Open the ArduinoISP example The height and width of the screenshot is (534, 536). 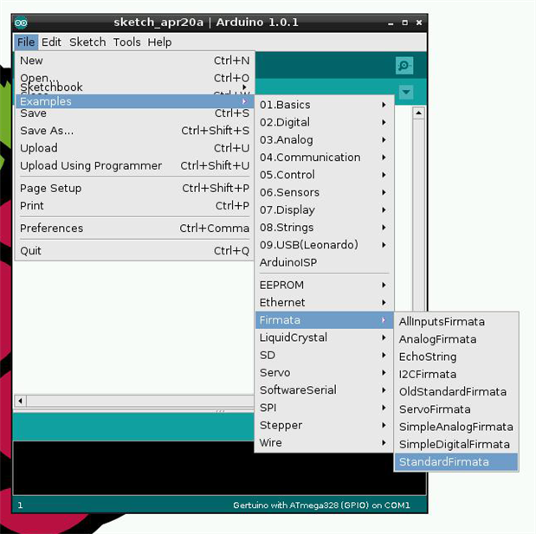[x=324, y=262]
